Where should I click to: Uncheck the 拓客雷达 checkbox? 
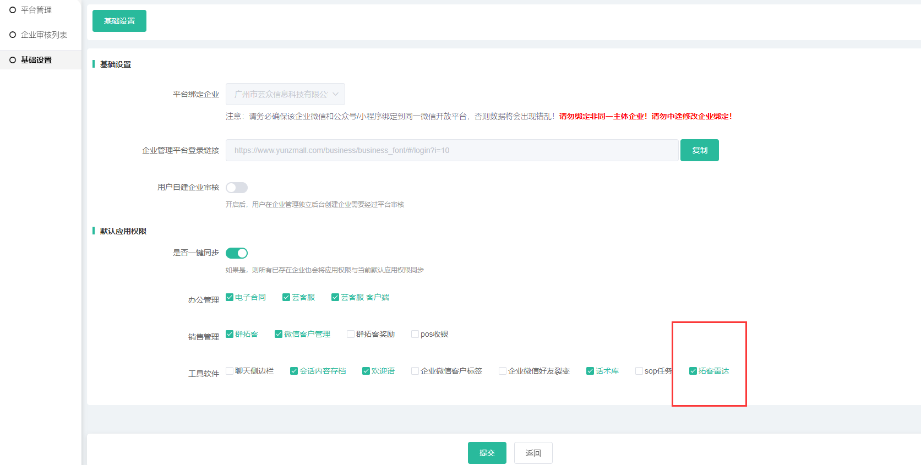click(693, 371)
